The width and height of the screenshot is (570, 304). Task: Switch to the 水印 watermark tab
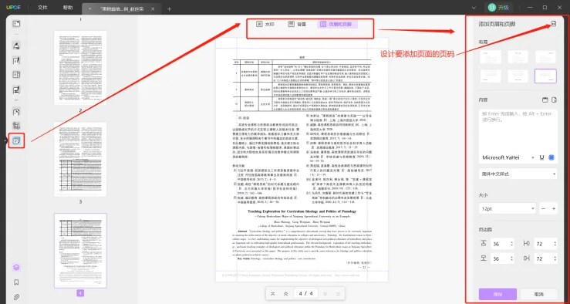[x=265, y=25]
